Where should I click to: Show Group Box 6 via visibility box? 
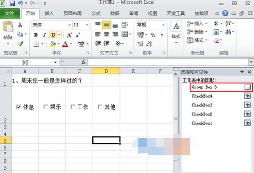(x=247, y=87)
